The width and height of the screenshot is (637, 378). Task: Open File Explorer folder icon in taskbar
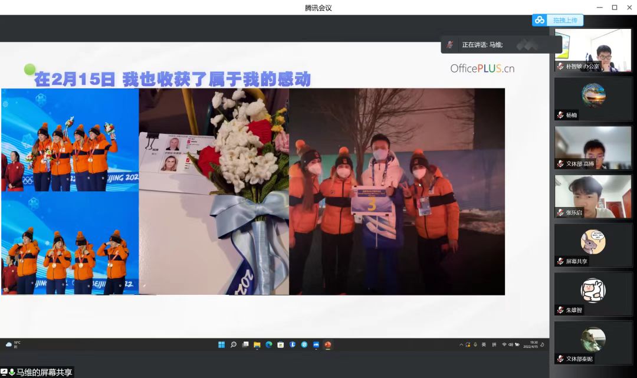pyautogui.click(x=257, y=345)
